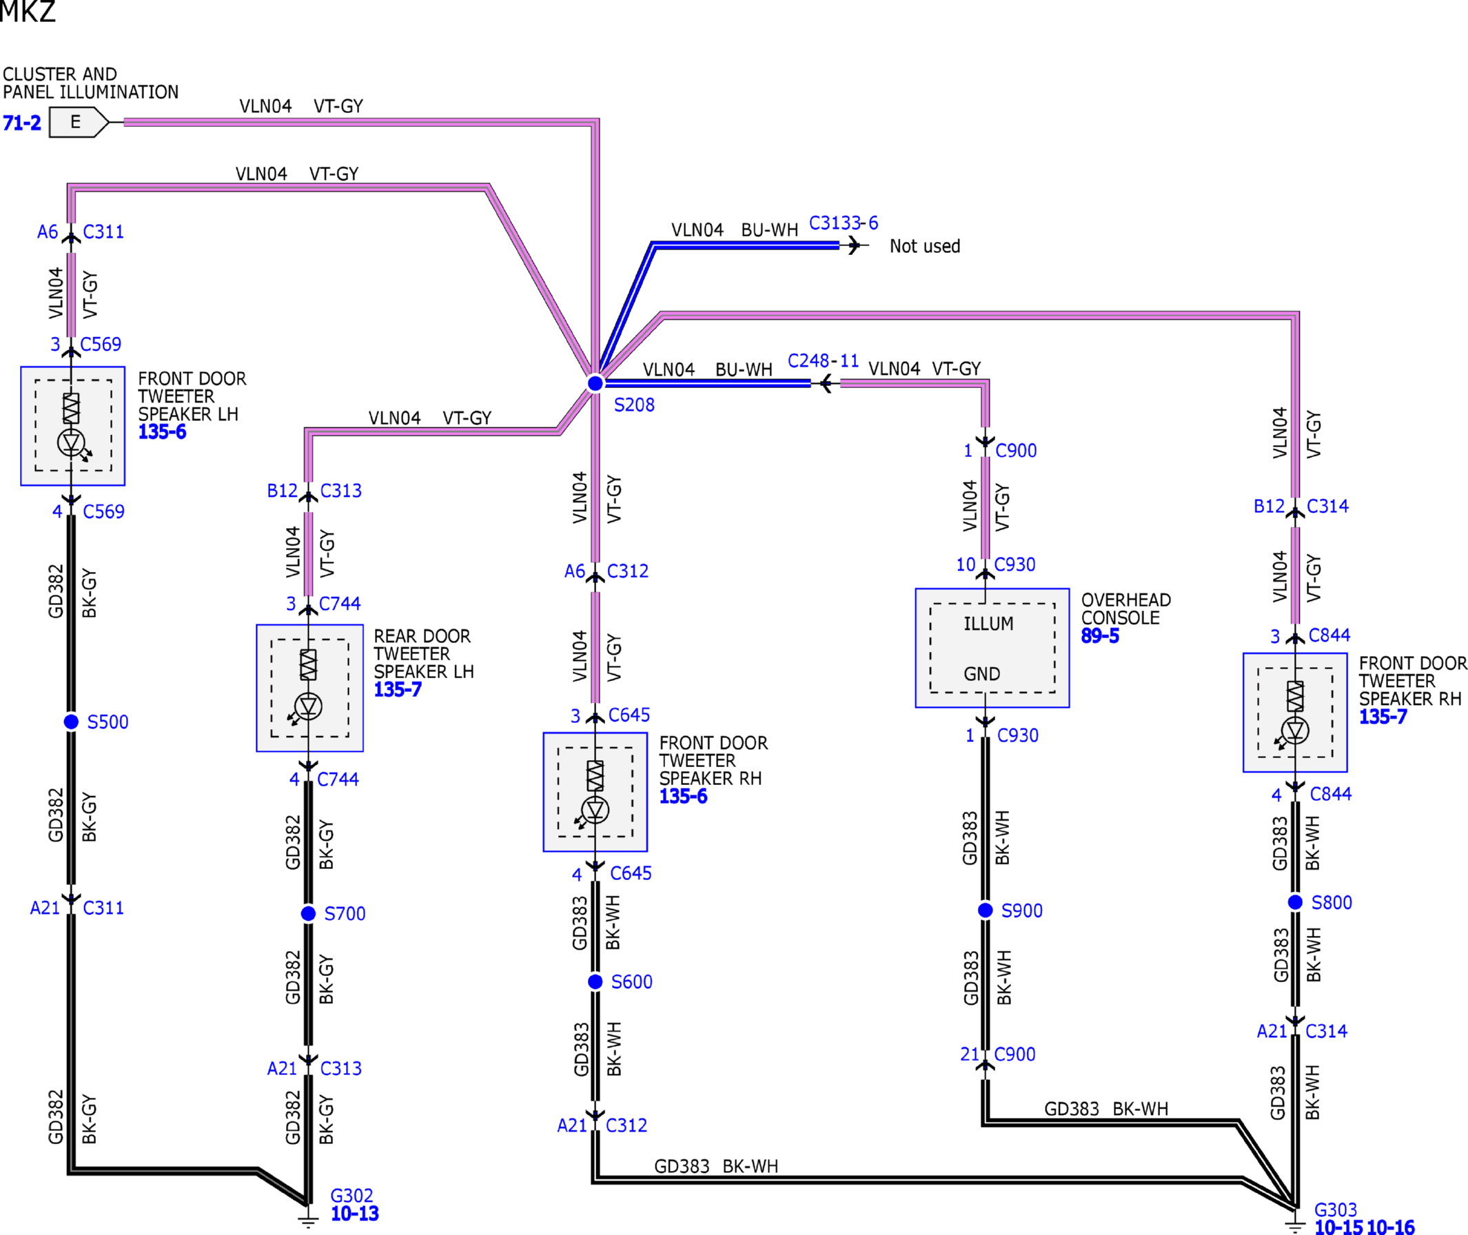Select the "C3133-6" connector label
Screen dimensions: 1468x1235
(844, 223)
